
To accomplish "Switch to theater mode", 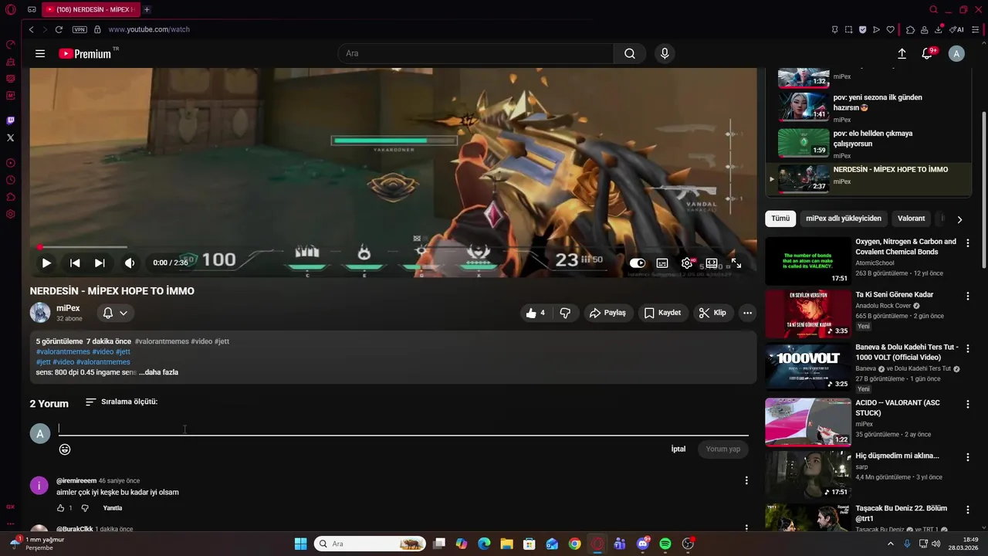I will [712, 263].
